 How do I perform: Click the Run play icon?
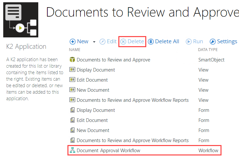click(188, 42)
